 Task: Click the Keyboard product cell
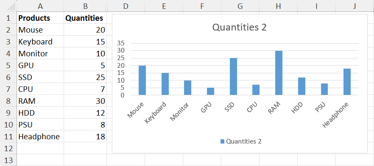(x=40, y=41)
